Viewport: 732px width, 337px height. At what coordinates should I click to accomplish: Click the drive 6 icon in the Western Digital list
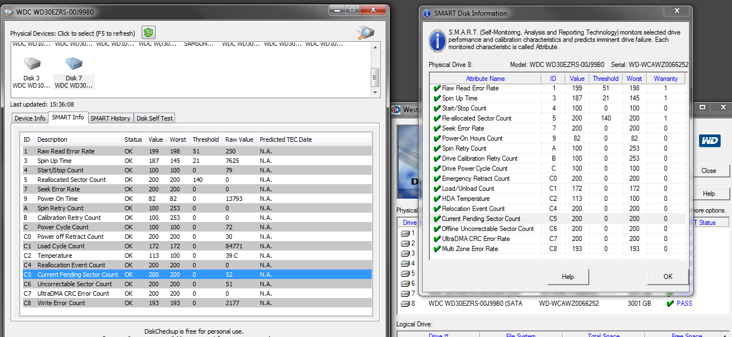pyautogui.click(x=405, y=283)
